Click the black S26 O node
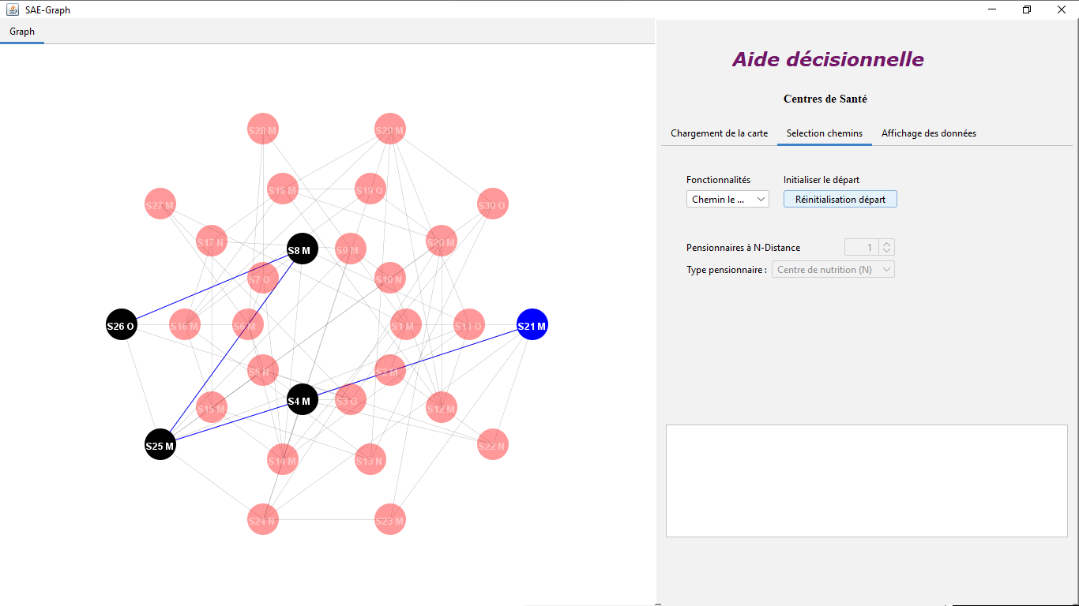This screenshot has height=606, width=1079. [121, 325]
